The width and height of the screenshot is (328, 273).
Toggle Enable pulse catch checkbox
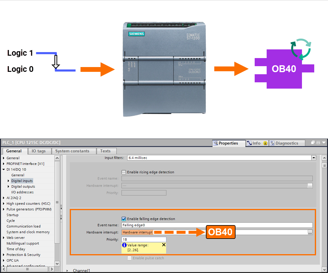(130, 258)
